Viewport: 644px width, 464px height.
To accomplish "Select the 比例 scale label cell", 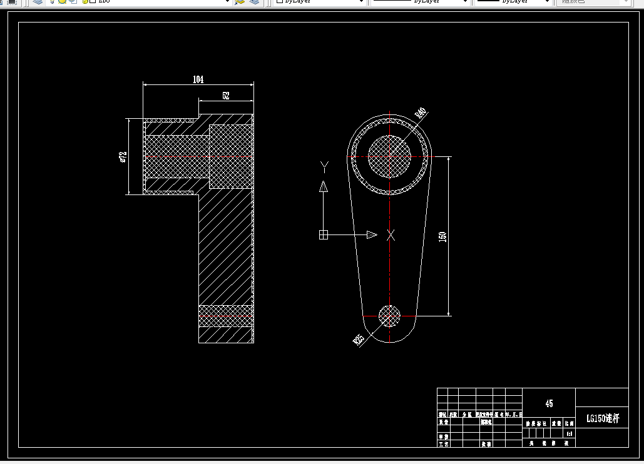I will click(x=570, y=423).
